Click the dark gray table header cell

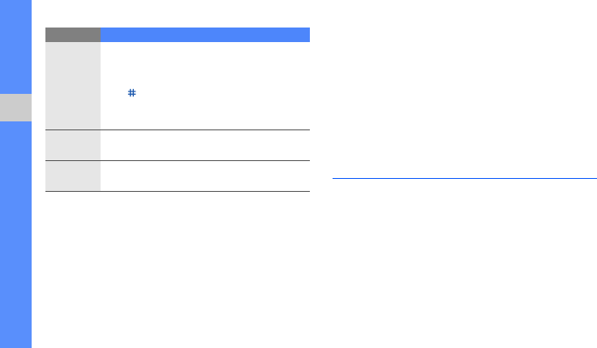coord(73,35)
